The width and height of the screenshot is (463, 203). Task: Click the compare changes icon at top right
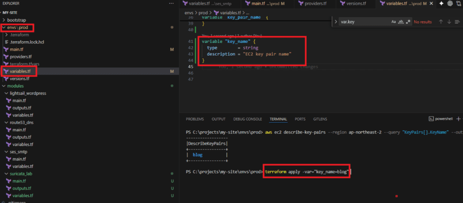pyautogui.click(x=459, y=4)
